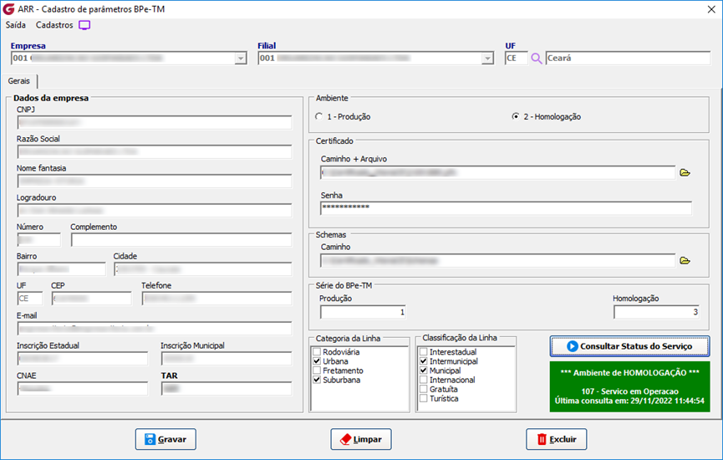Click the Logradouro input field

[x=155, y=211]
